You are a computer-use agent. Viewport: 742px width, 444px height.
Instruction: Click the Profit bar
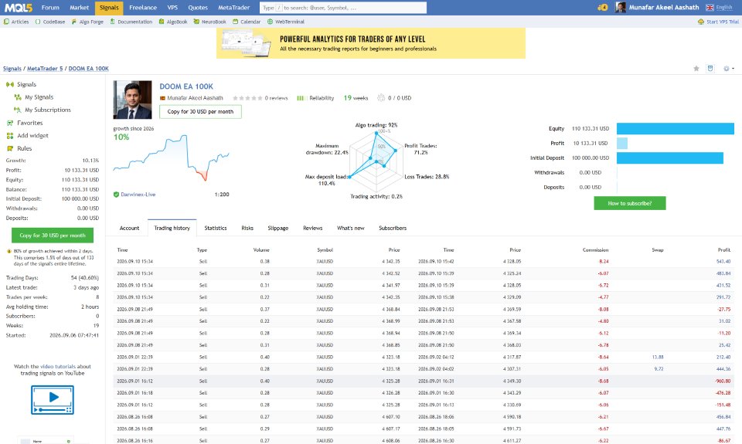click(x=622, y=144)
